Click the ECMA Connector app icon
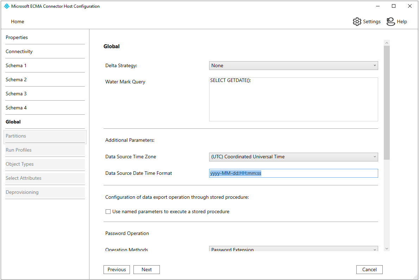Viewport: 419px width, 280px height. point(6,6)
